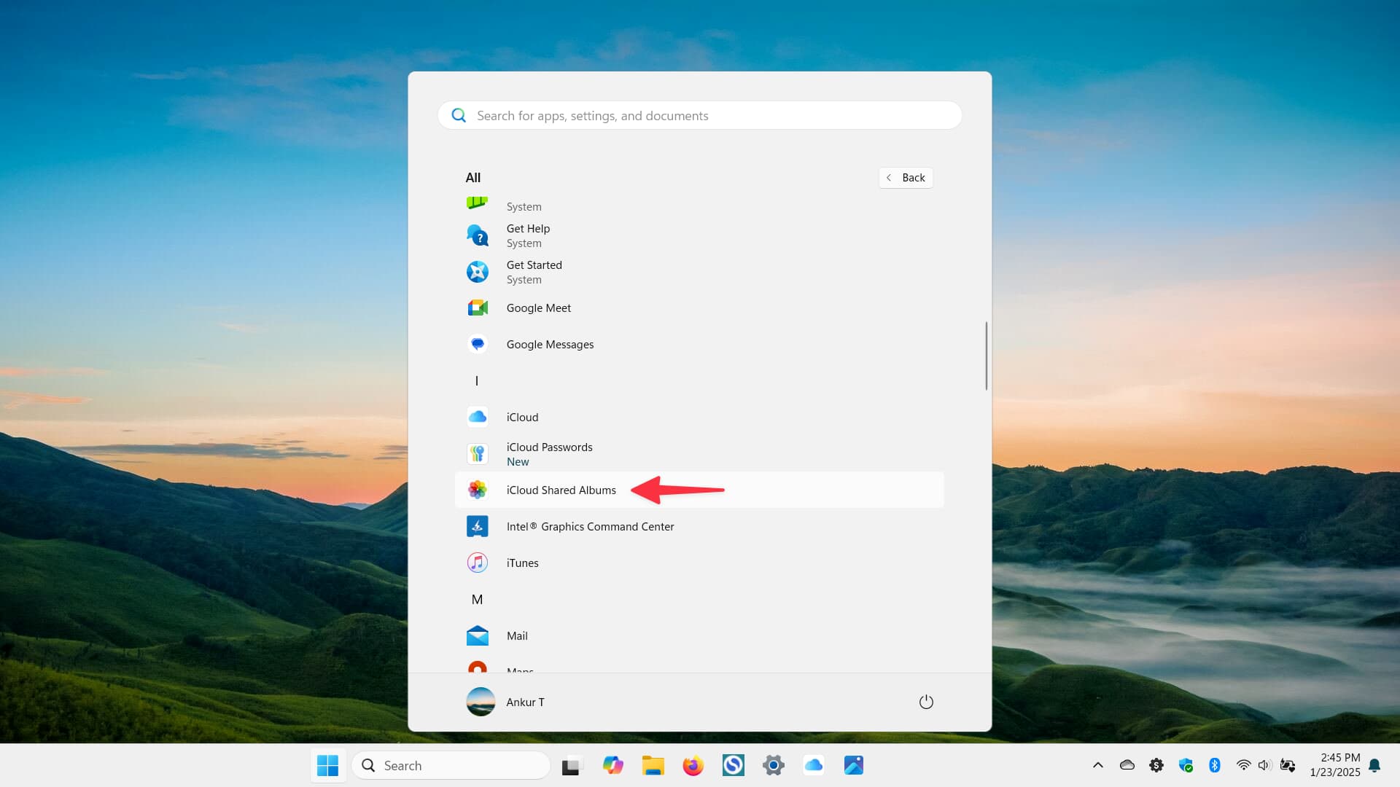This screenshot has height=787, width=1400.
Task: Open Windows Security tray icon
Action: point(1186,765)
